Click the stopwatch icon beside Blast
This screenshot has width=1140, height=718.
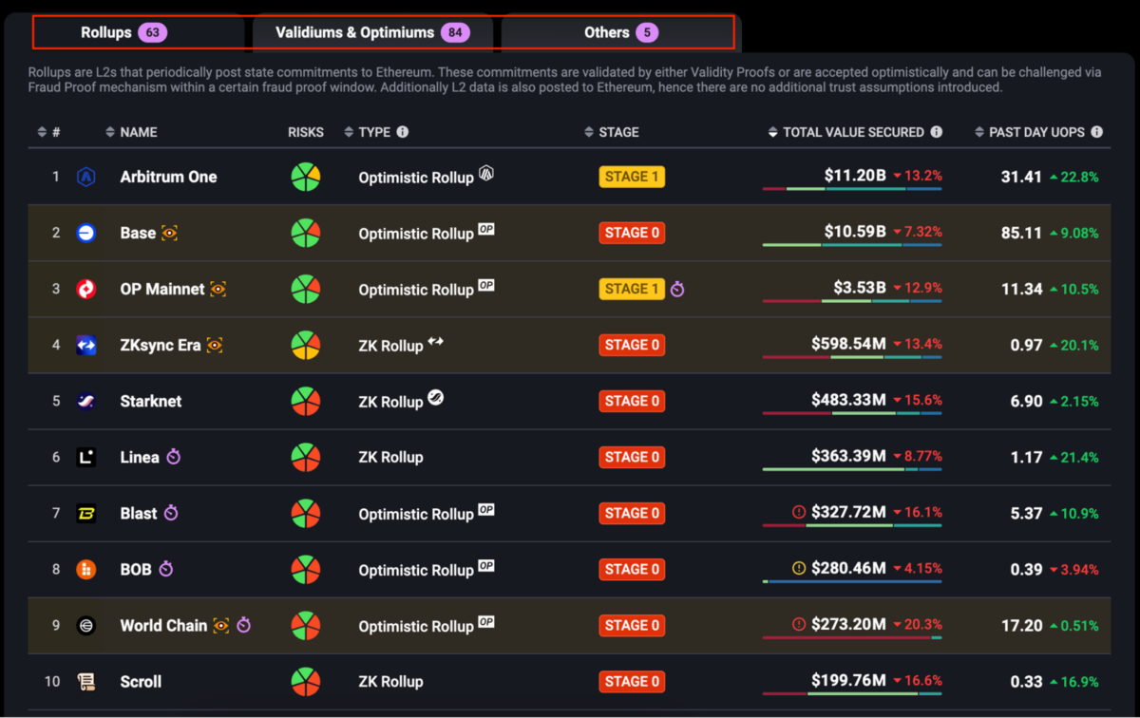coord(171,513)
